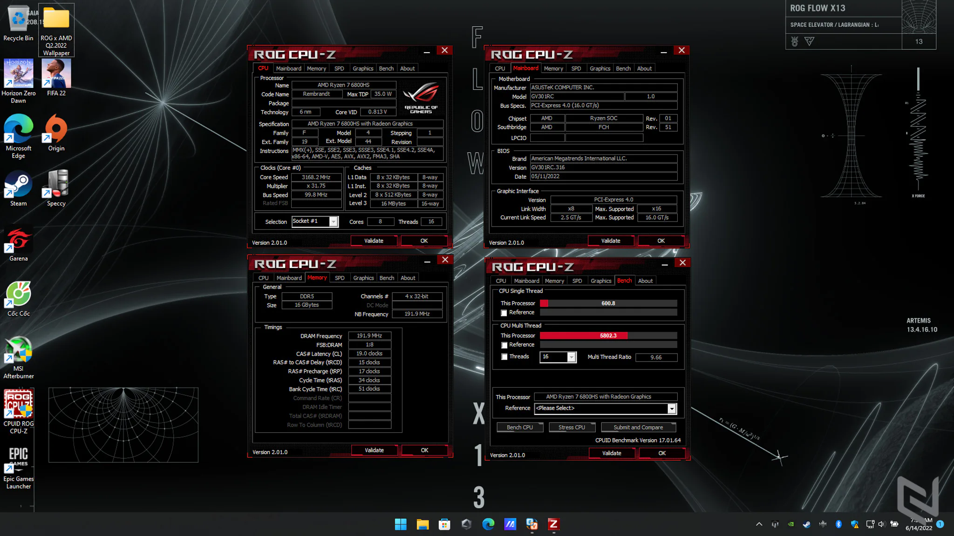Open Graphics tab in Bench window

point(600,281)
